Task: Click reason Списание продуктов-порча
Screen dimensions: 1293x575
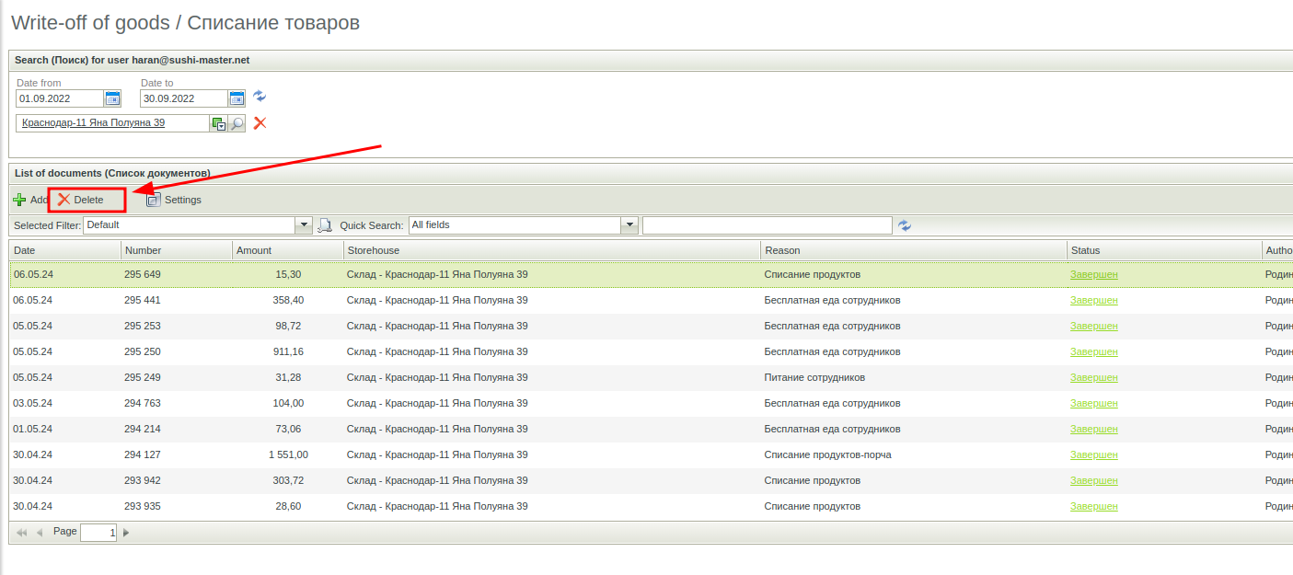Action: pos(827,454)
